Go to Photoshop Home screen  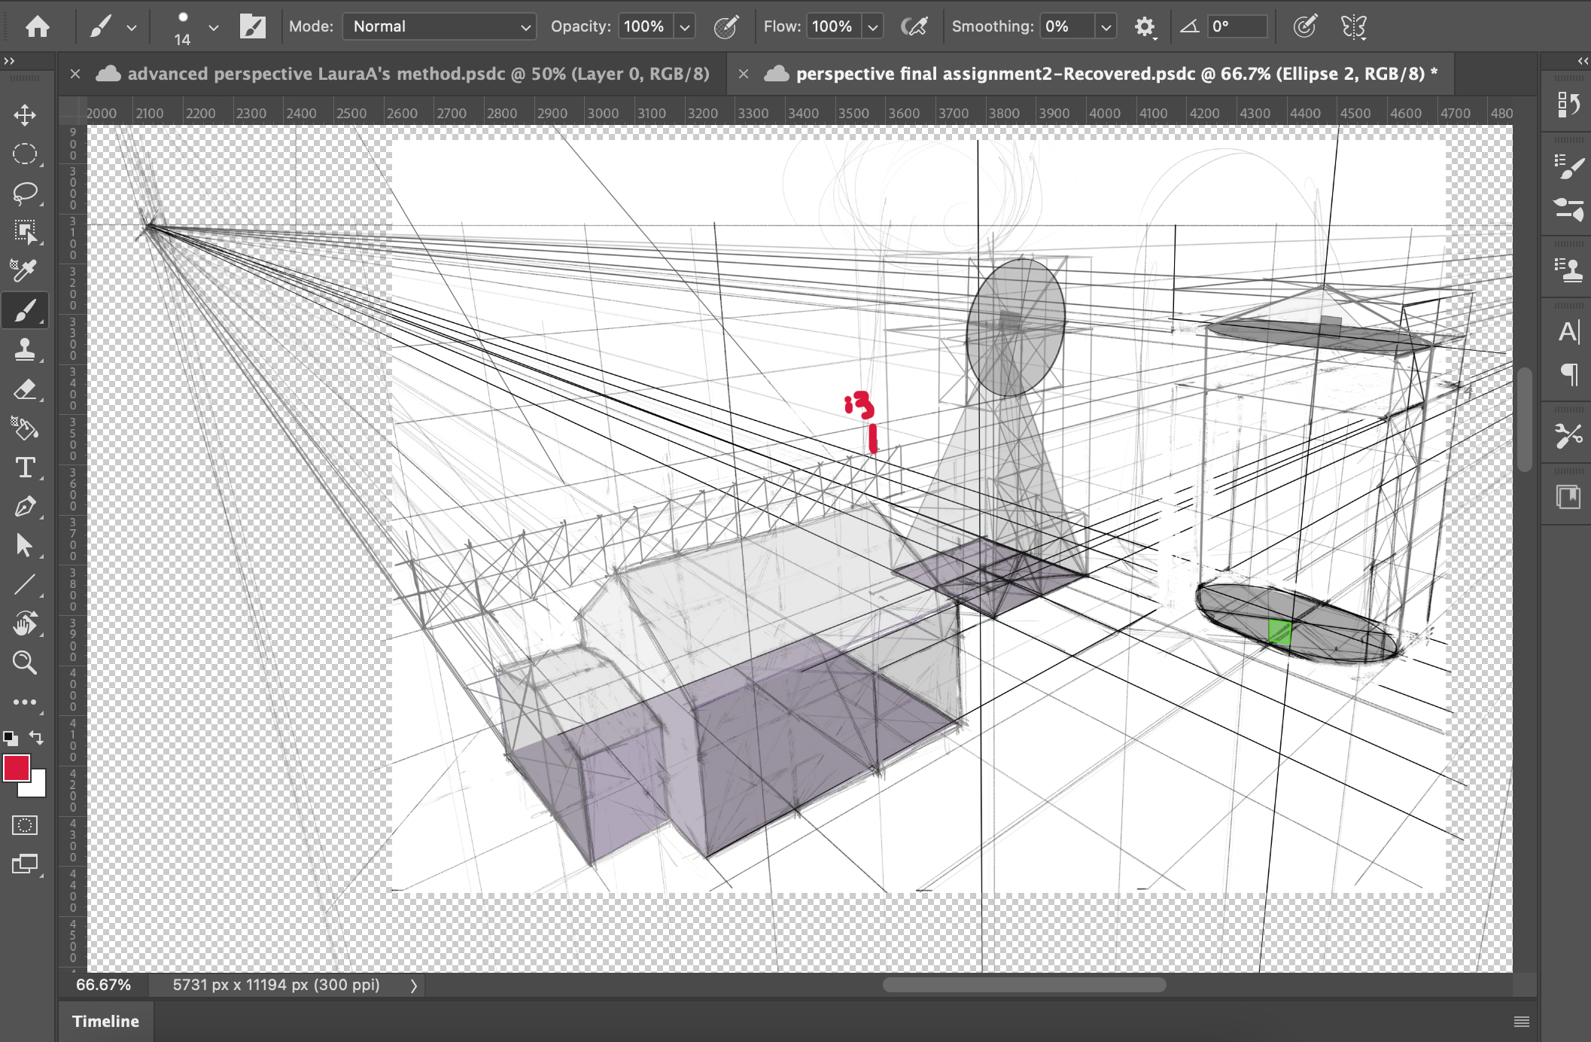point(37,27)
